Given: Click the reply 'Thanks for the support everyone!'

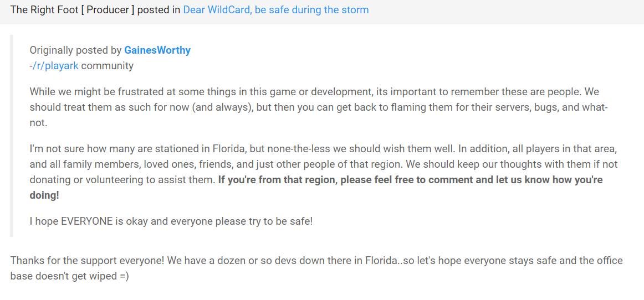Looking at the screenshot, I should pos(316,268).
